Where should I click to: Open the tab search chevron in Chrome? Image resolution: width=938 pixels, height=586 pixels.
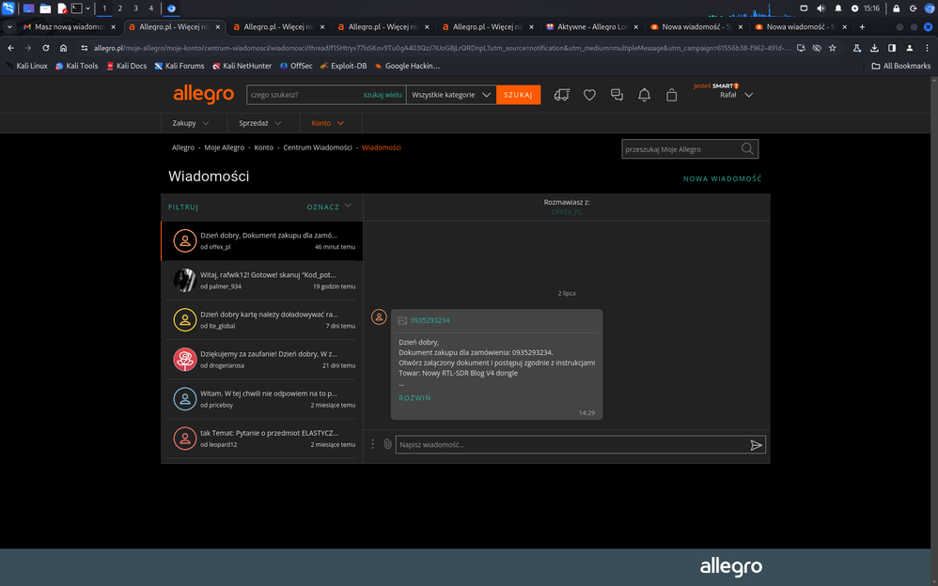[x=9, y=27]
